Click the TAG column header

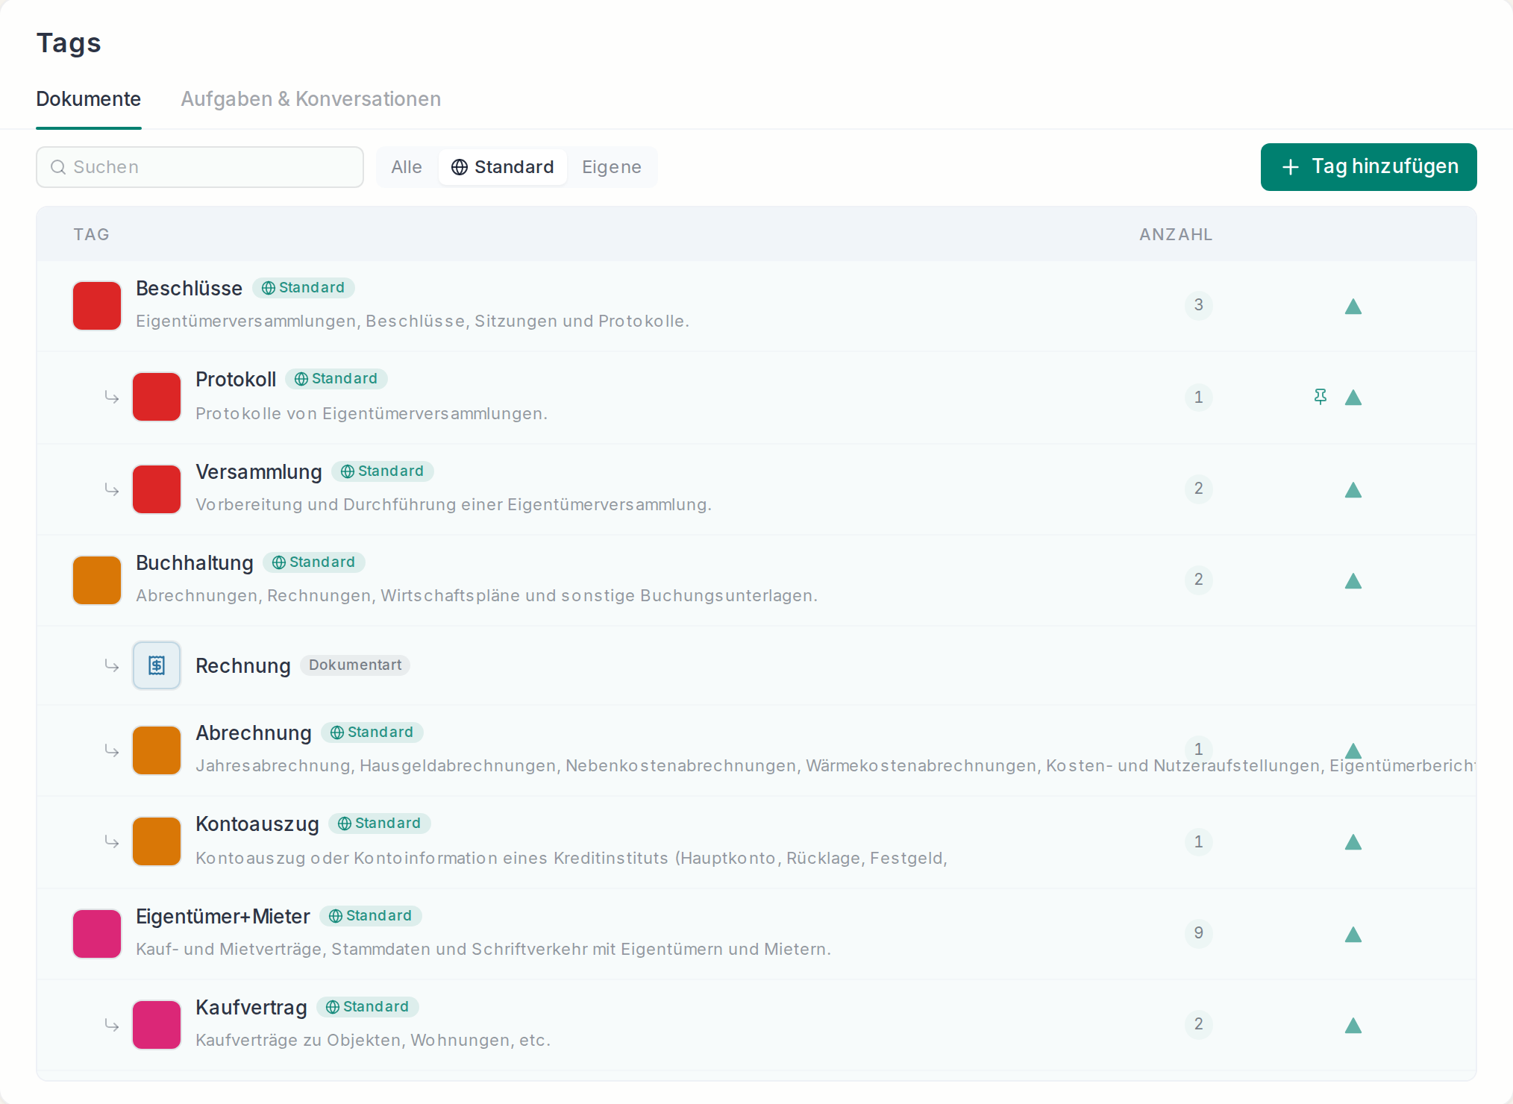pos(92,234)
